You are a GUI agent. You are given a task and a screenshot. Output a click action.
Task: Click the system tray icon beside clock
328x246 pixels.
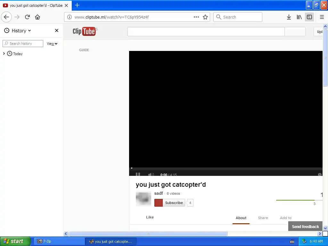point(304,242)
